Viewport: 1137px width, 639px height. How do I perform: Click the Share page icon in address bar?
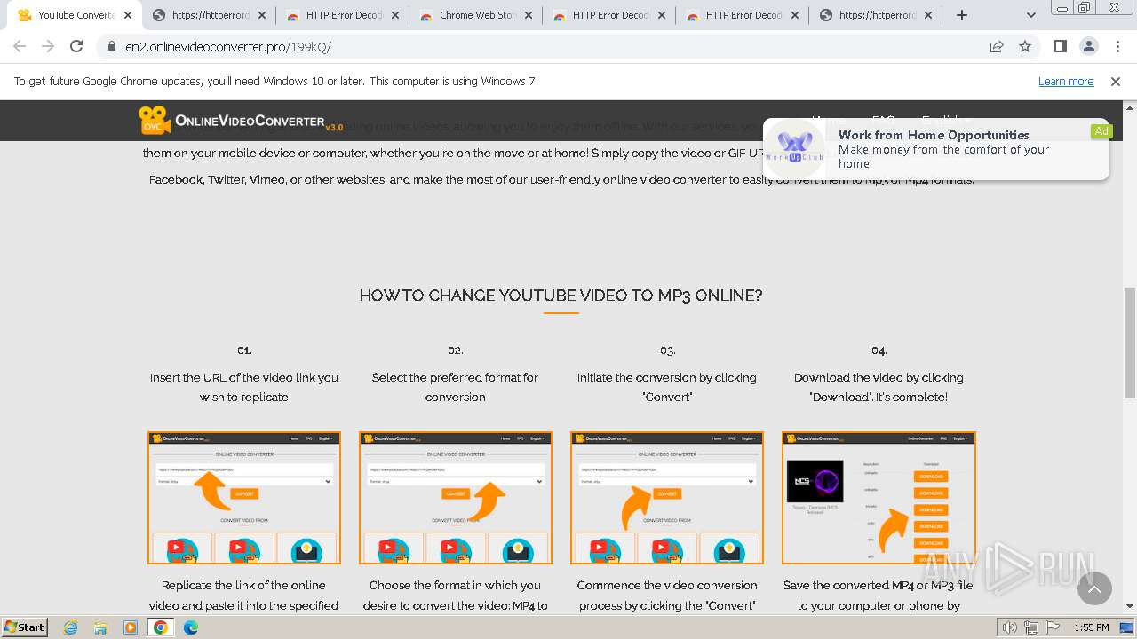997,46
